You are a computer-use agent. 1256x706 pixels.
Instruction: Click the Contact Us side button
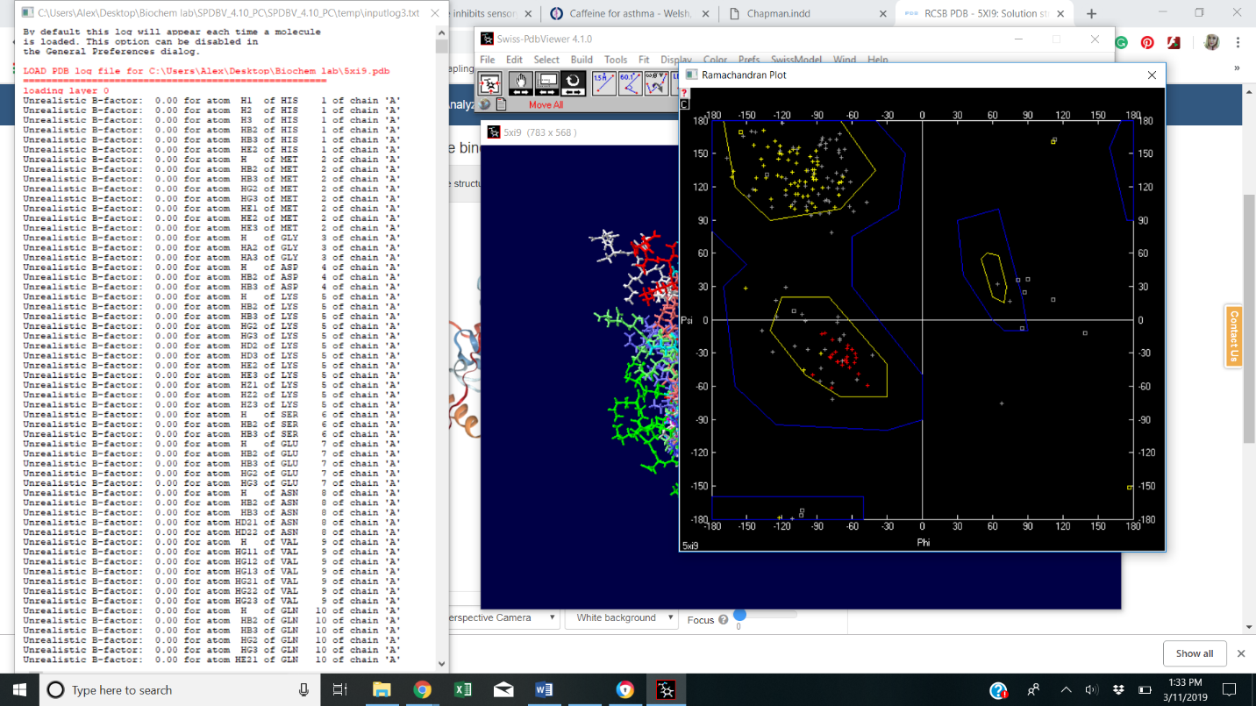tap(1234, 336)
